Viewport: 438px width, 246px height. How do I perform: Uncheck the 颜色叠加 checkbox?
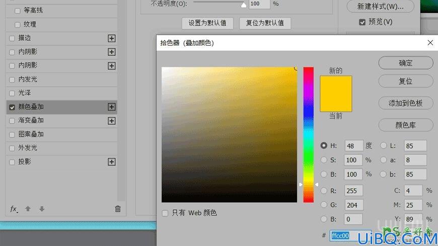point(12,107)
